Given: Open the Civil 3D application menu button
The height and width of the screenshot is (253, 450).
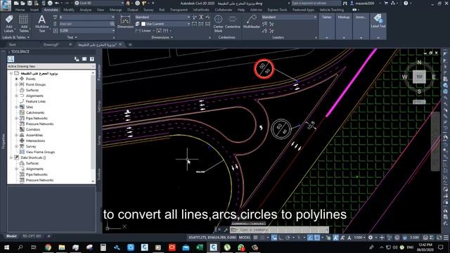Looking at the screenshot, I should (6, 5).
